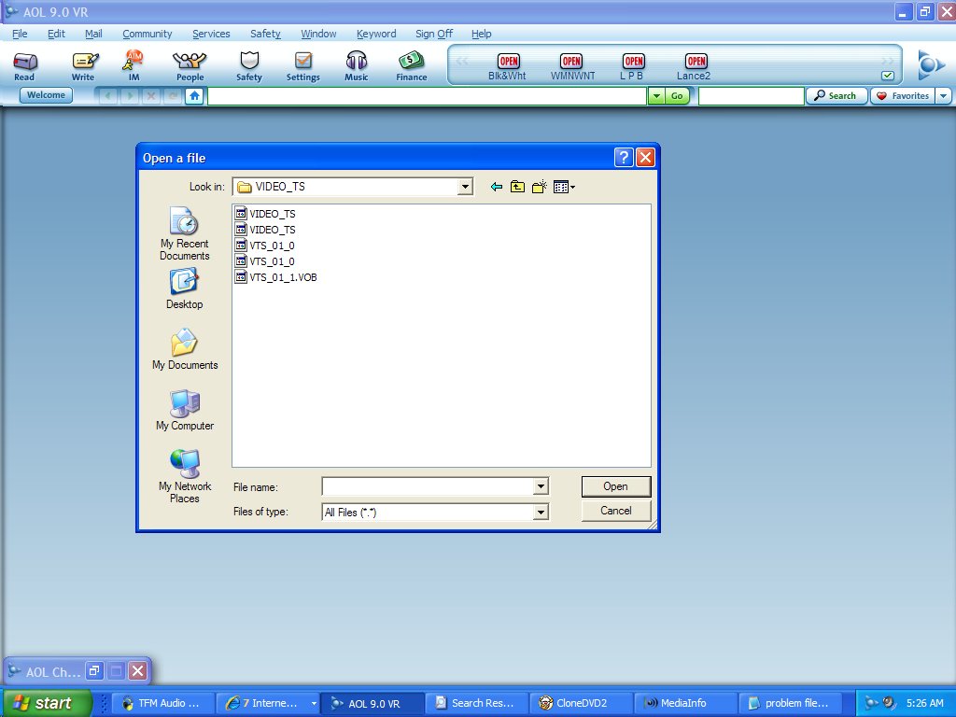Open the Window menu

point(318,34)
